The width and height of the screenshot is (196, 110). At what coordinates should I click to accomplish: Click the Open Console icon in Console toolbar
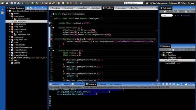(186, 84)
